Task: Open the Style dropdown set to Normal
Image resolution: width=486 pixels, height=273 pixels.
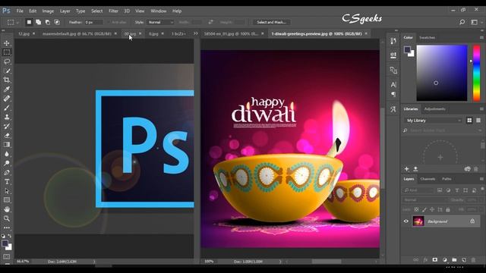Action: tap(160, 22)
